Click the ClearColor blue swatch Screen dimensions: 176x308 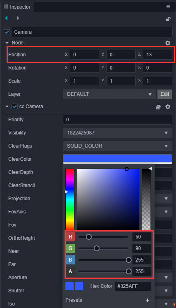pyautogui.click(x=118, y=158)
